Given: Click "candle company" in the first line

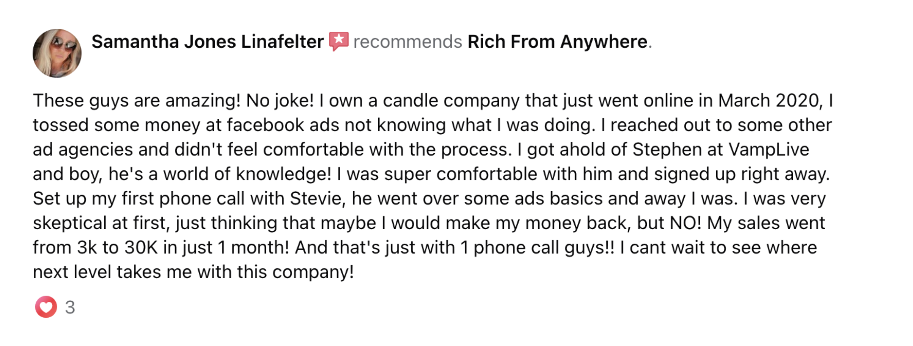Looking at the screenshot, I should click(451, 101).
